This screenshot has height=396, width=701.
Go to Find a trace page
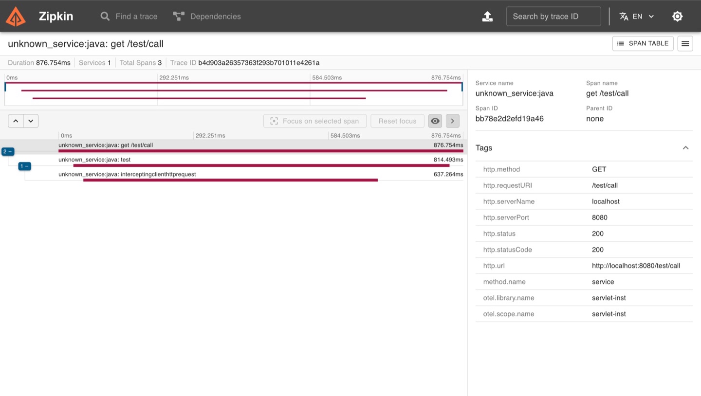pos(129,17)
